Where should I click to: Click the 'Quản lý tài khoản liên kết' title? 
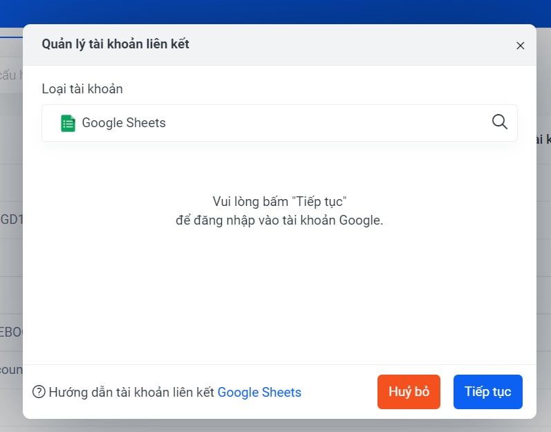(x=115, y=44)
